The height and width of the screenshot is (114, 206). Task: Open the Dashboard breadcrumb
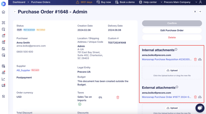19,2
